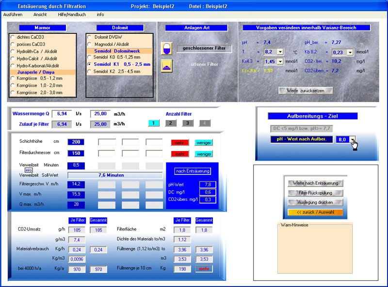
Task: Open temperature T dropdown
Action: pos(280,52)
